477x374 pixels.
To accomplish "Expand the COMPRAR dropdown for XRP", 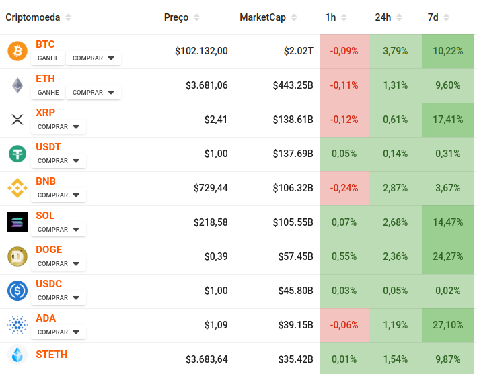I will click(x=59, y=127).
